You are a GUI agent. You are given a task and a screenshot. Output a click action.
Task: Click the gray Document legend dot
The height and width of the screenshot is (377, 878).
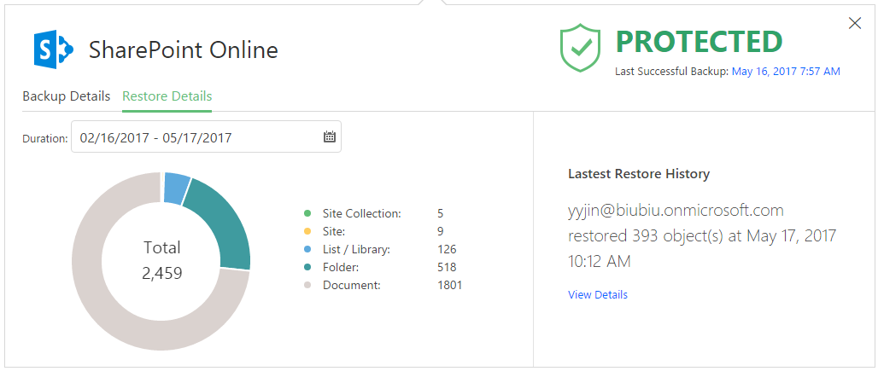(x=307, y=286)
